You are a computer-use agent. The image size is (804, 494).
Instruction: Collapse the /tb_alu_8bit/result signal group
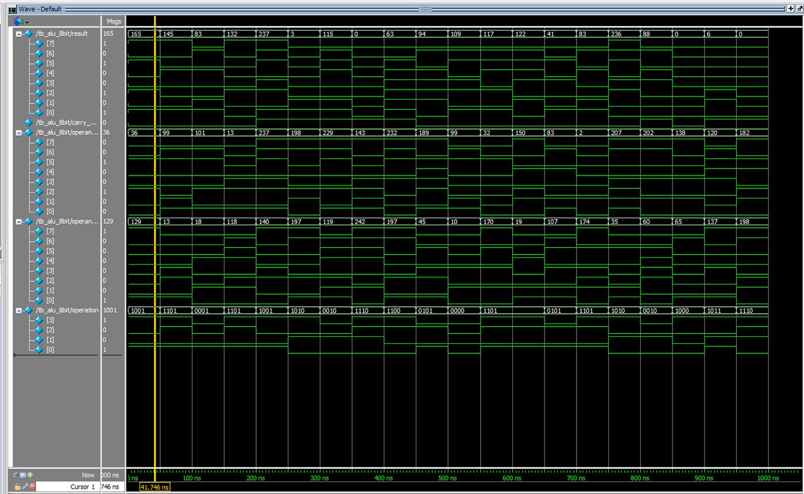[x=18, y=33]
